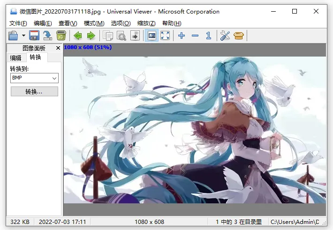Image resolution: width=333 pixels, height=230 pixels.
Task: Click the 转换... button
Action: [34, 92]
